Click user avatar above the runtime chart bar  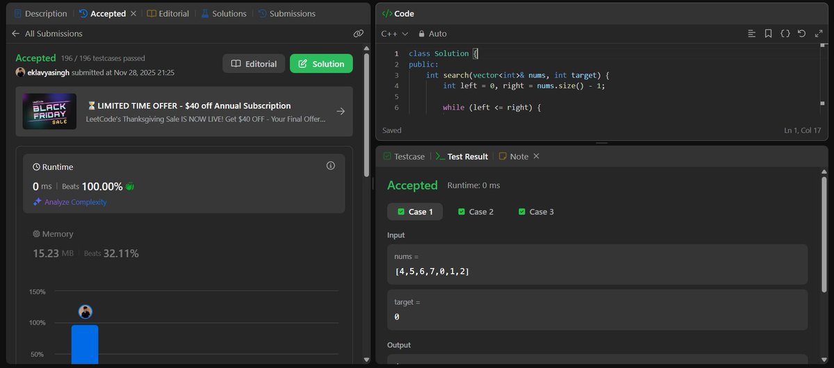click(85, 312)
